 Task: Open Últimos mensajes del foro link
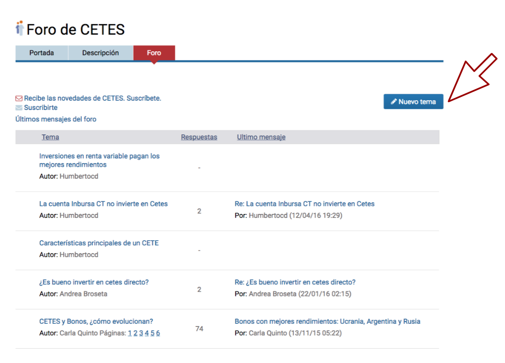click(x=55, y=119)
